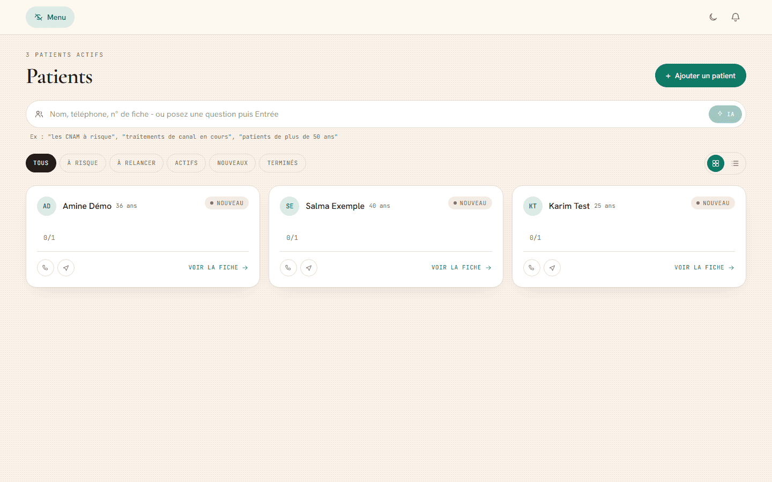This screenshot has width=772, height=482.
Task: Open notifications via the bell icon
Action: [x=736, y=17]
